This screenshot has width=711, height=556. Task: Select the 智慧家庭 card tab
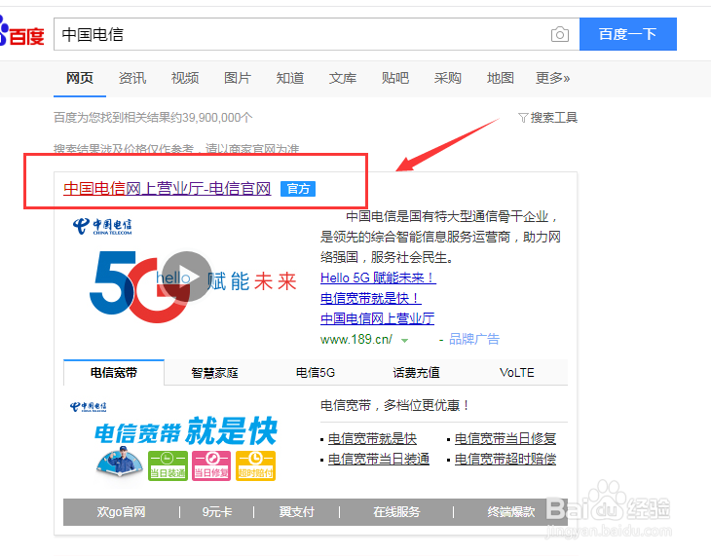[x=214, y=372]
